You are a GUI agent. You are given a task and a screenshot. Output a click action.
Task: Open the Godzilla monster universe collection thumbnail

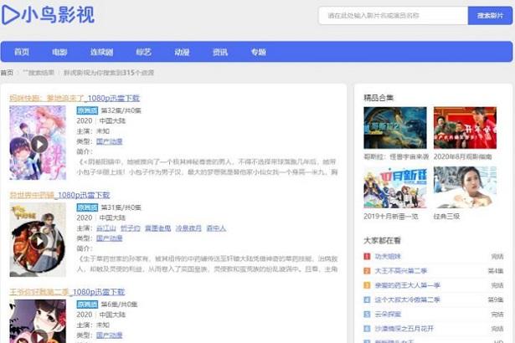(395, 128)
